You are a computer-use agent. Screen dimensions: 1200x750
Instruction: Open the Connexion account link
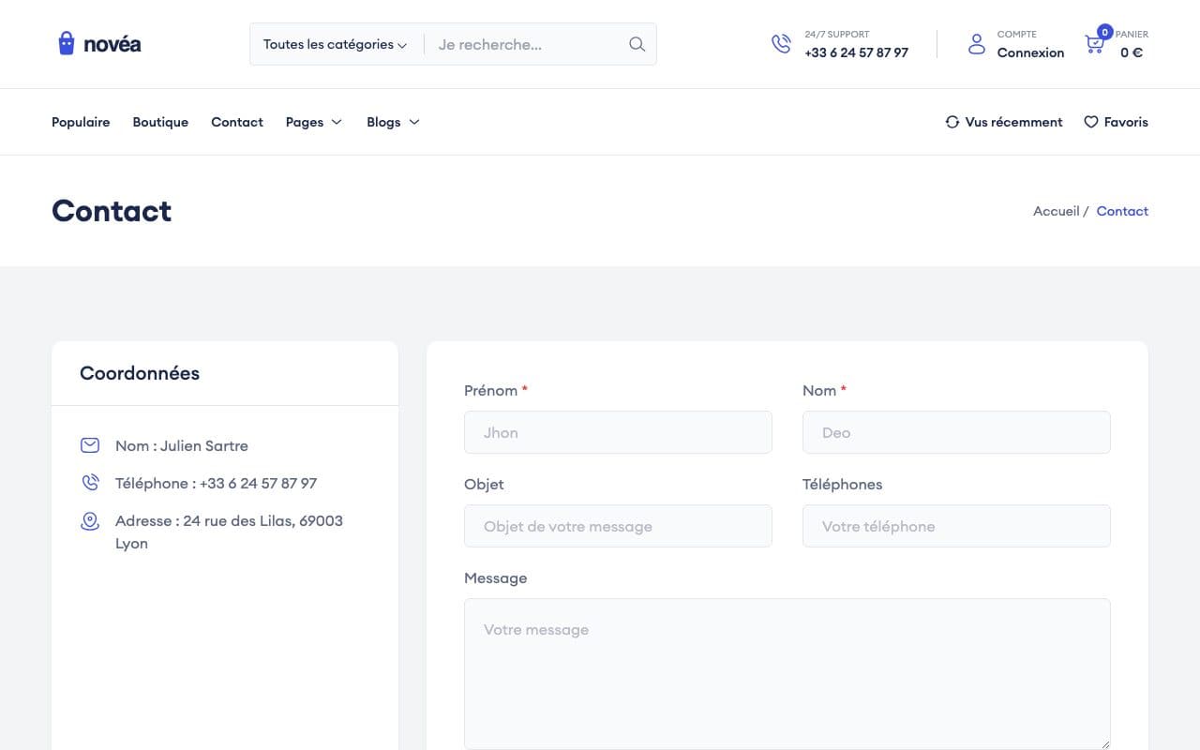1030,52
